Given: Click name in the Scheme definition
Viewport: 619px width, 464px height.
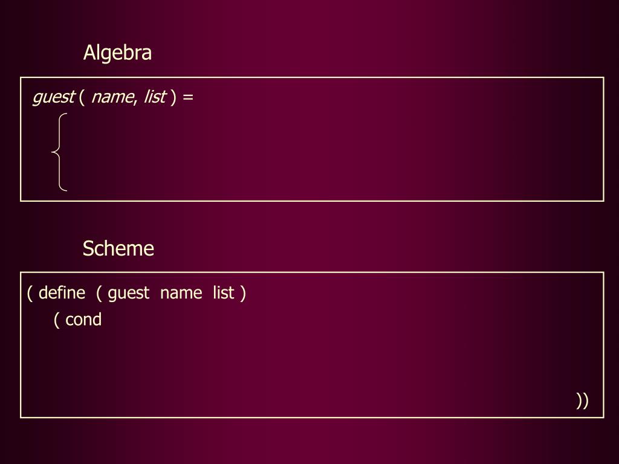Looking at the screenshot, I should click(x=181, y=294).
